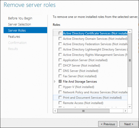Check Print and Document Services checkbox
The image size is (139, 128).
tap(60, 98)
